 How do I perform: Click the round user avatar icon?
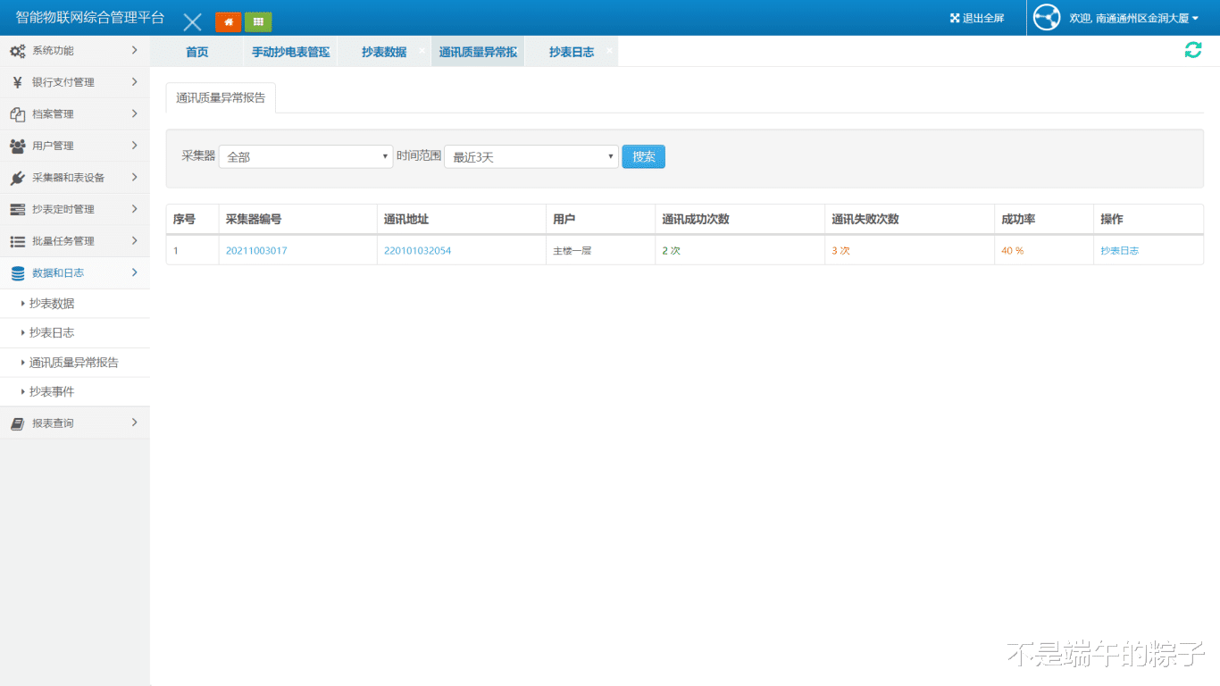pyautogui.click(x=1046, y=18)
